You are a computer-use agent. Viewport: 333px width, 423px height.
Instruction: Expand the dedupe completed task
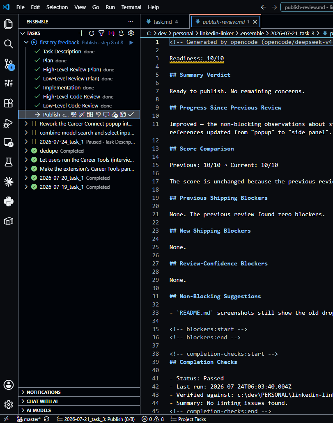click(x=26, y=151)
